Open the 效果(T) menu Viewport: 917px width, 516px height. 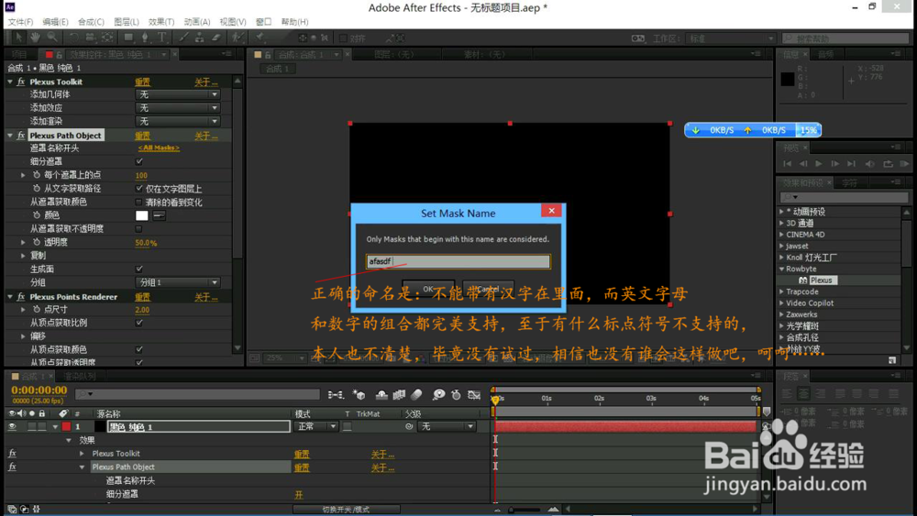click(161, 22)
